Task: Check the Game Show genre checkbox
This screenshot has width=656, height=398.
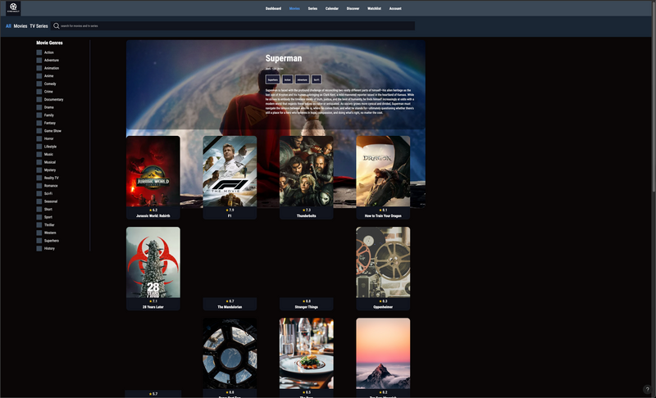Action: coord(39,131)
